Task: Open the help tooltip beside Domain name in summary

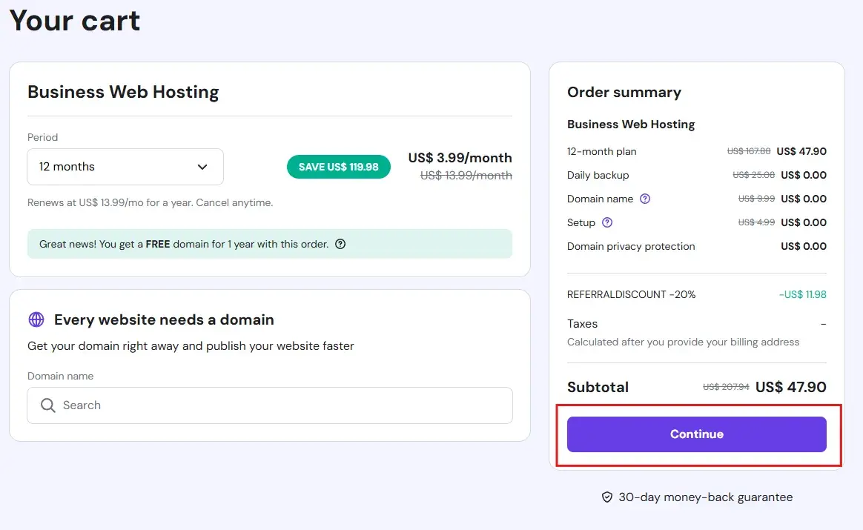Action: pos(645,199)
